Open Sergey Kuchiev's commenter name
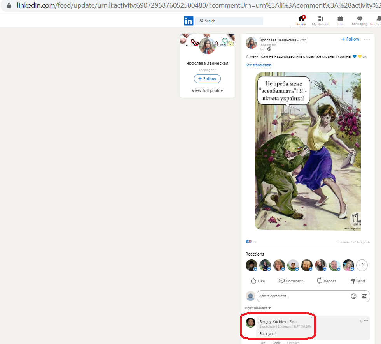This screenshot has height=344, width=381. click(x=273, y=322)
